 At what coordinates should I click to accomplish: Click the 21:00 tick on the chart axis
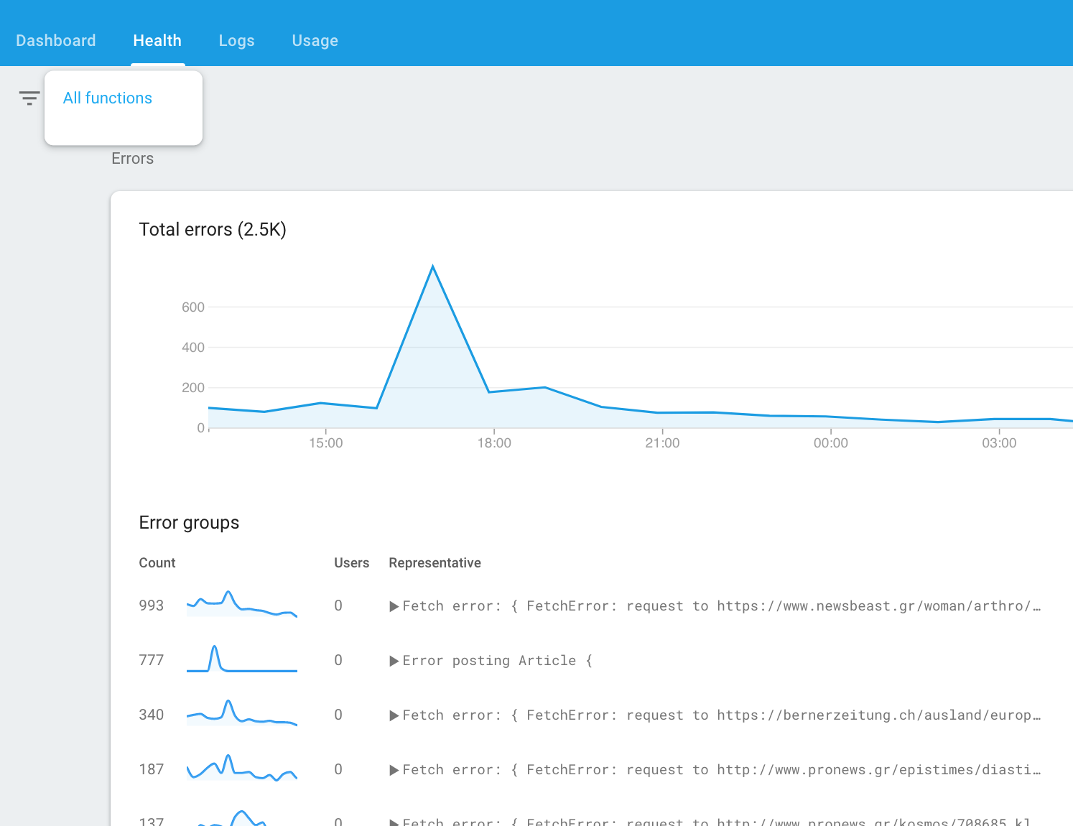pyautogui.click(x=662, y=443)
